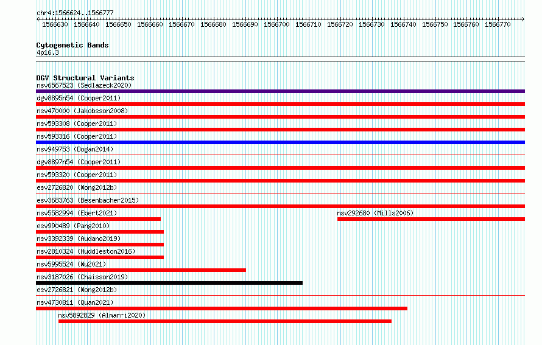
Task: Open nsv593316 (Cooper2011) label
Action: pos(77,136)
